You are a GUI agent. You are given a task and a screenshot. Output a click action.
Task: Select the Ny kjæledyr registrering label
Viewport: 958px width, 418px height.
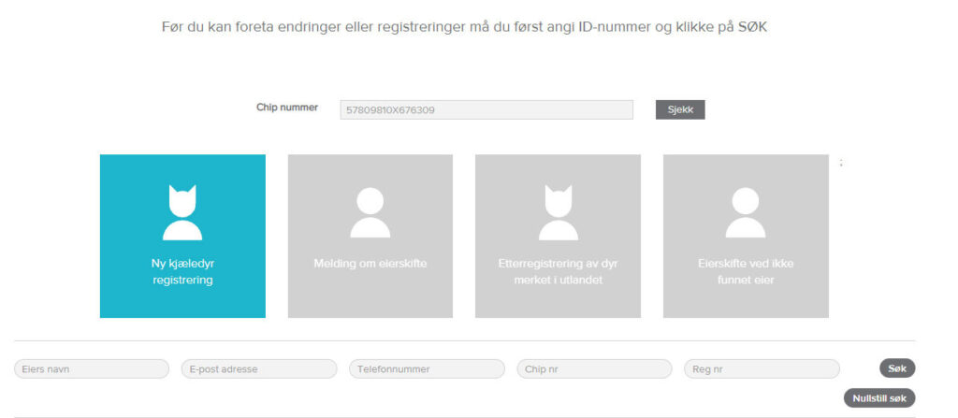pos(182,271)
